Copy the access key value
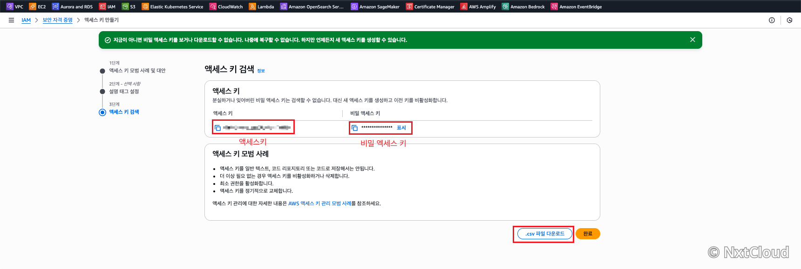The width and height of the screenshot is (801, 269). pos(217,128)
